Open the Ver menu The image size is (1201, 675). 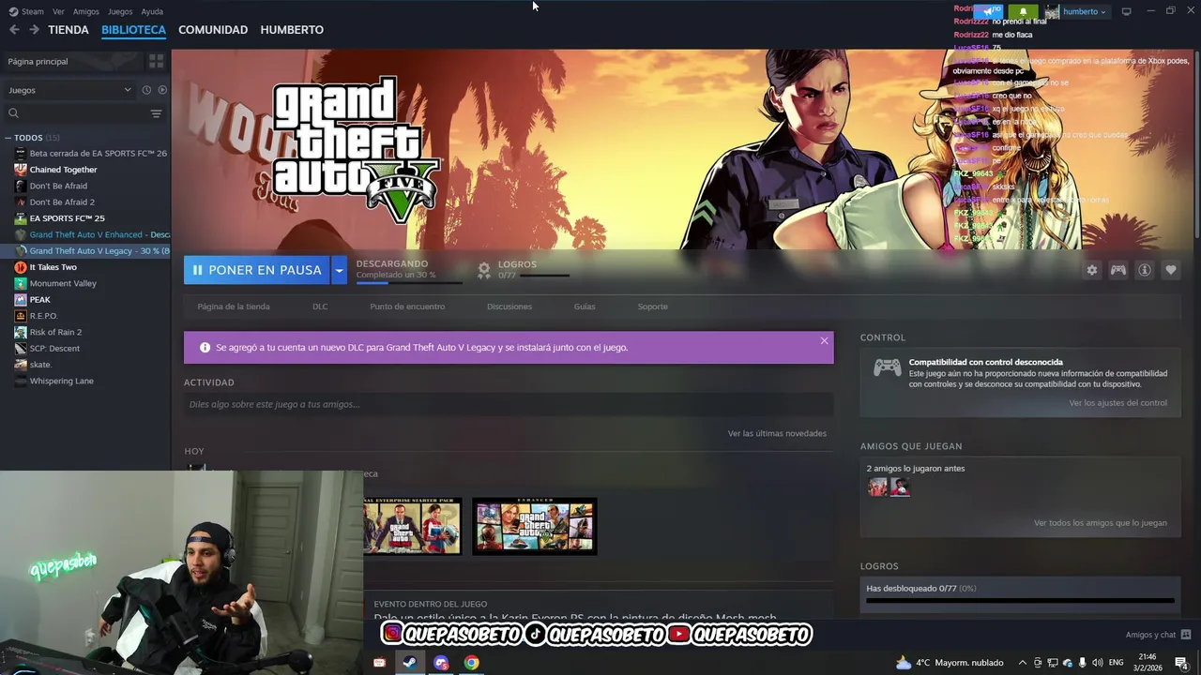tap(59, 11)
